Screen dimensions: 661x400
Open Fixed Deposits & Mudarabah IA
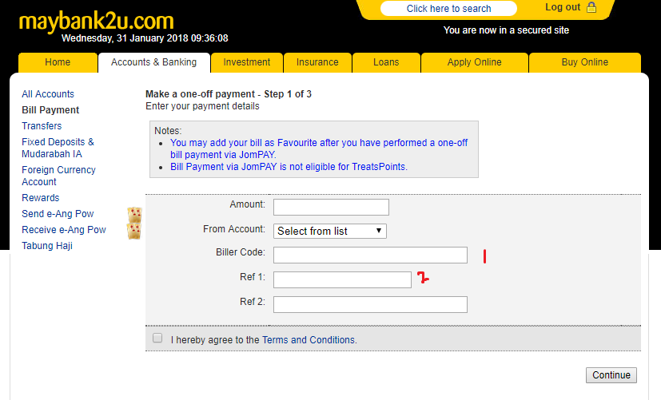[x=58, y=148]
